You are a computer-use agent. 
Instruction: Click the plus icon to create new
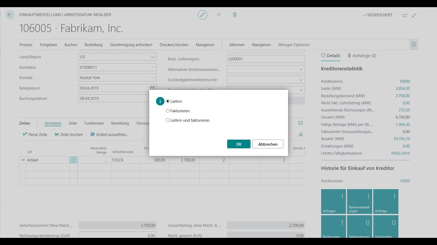coord(219,15)
